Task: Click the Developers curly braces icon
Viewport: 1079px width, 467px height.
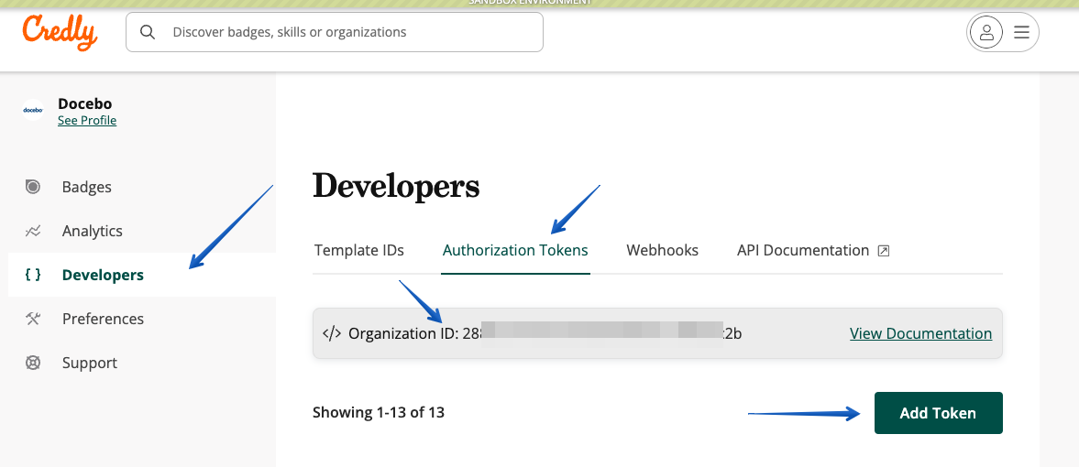Action: click(x=33, y=275)
